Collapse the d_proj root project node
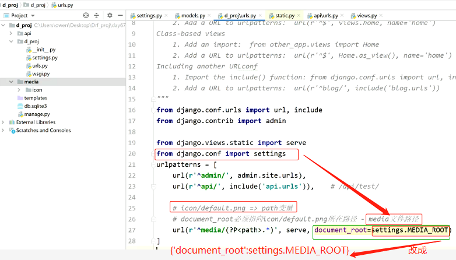The height and width of the screenshot is (260, 456). coord(3,25)
